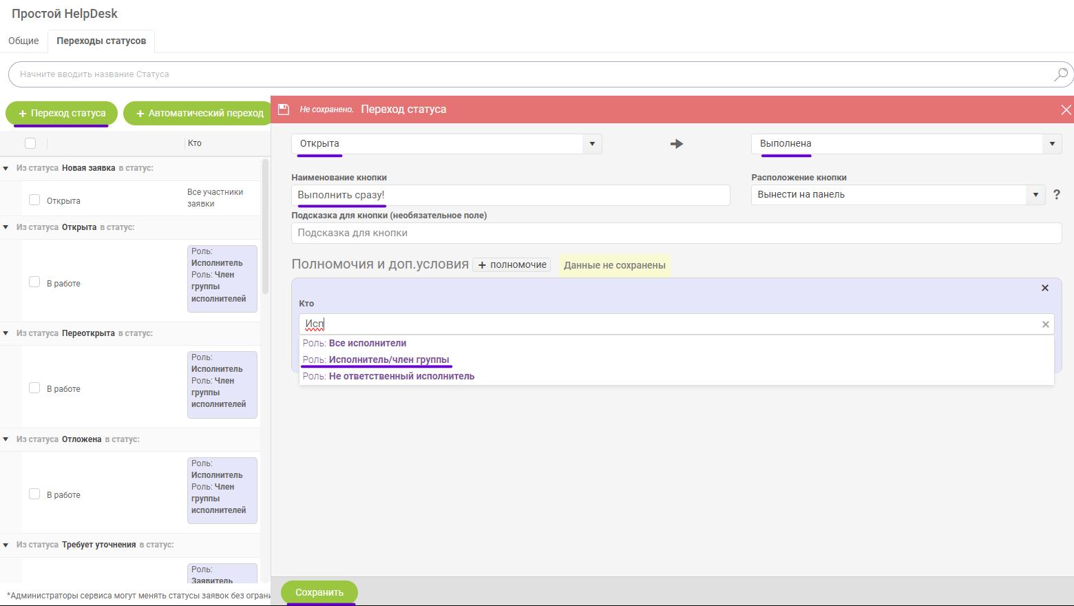Click the arrow between status dropdowns
This screenshot has width=1074, height=606.
(x=676, y=144)
